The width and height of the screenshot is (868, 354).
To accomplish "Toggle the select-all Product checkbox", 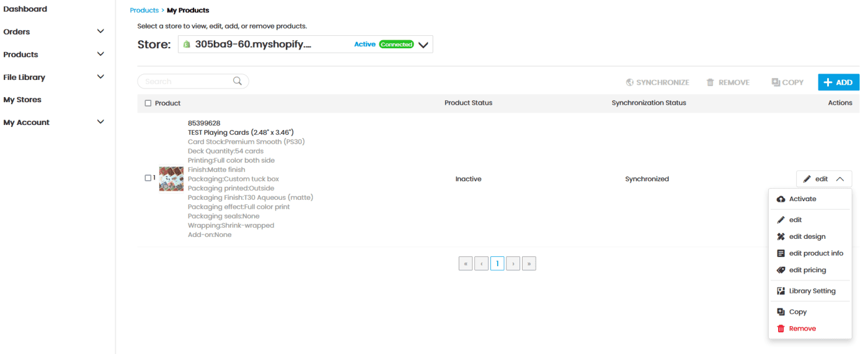I will (148, 103).
